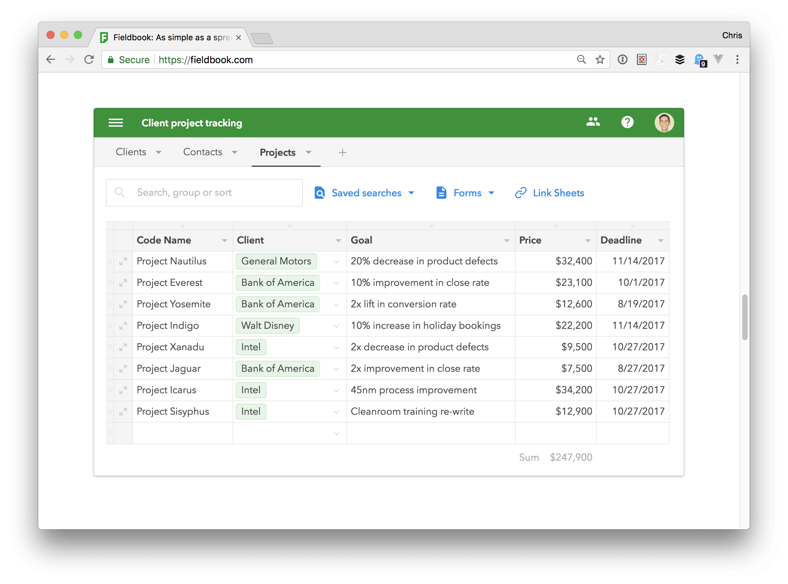The height and width of the screenshot is (584, 788).
Task: Open Deadline column menu arrow
Action: [x=660, y=241]
